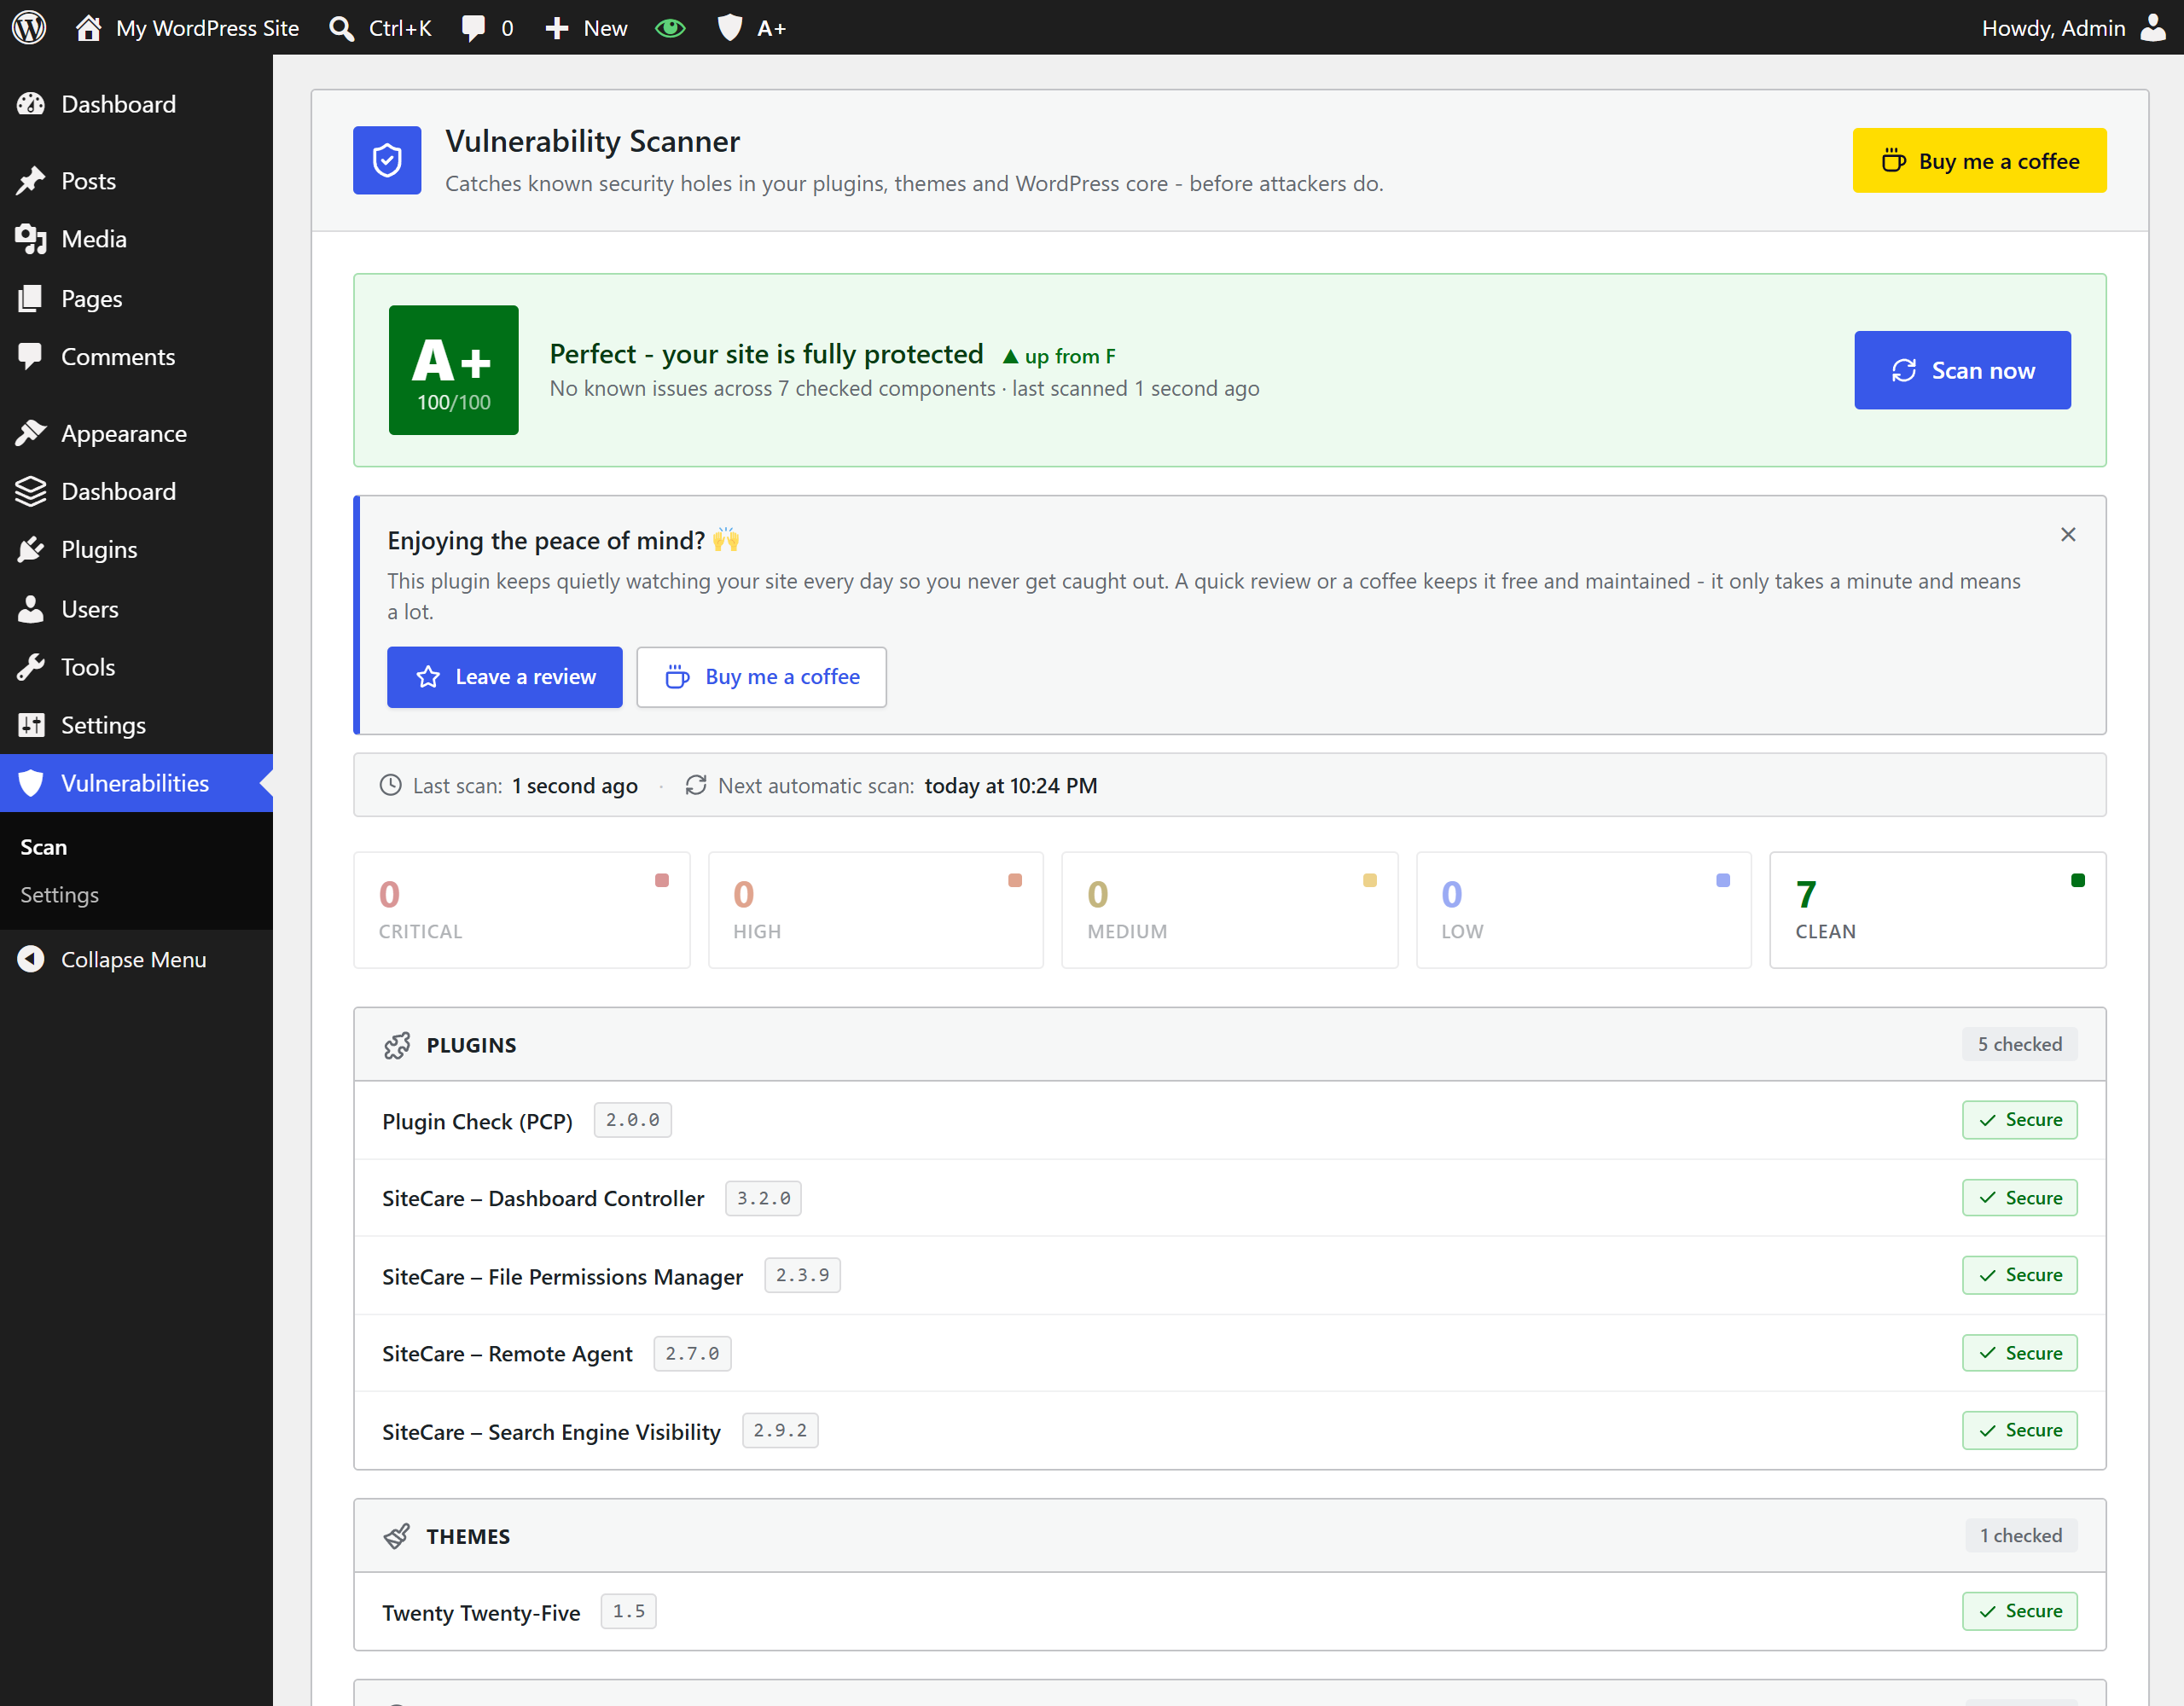The image size is (2184, 1706).
Task: Click Secure badge for Search Engine Visibility
Action: pos(2020,1430)
